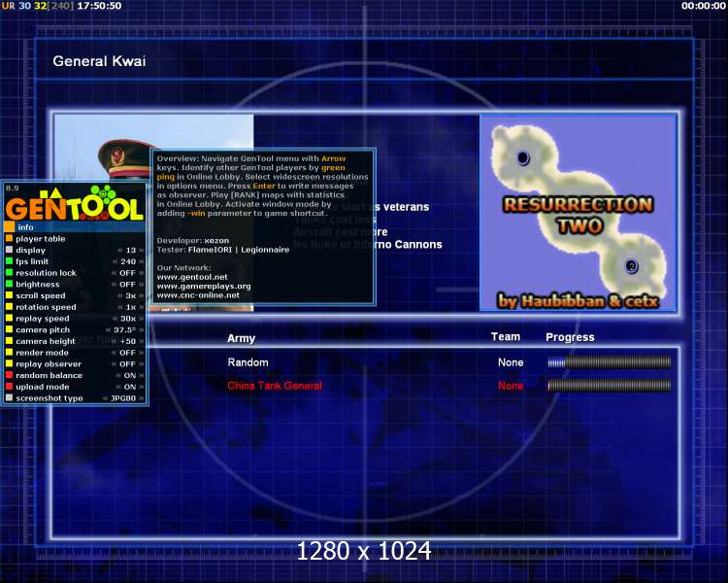The height and width of the screenshot is (583, 728).
Task: Click the orange square beside info
Action: click(x=9, y=227)
